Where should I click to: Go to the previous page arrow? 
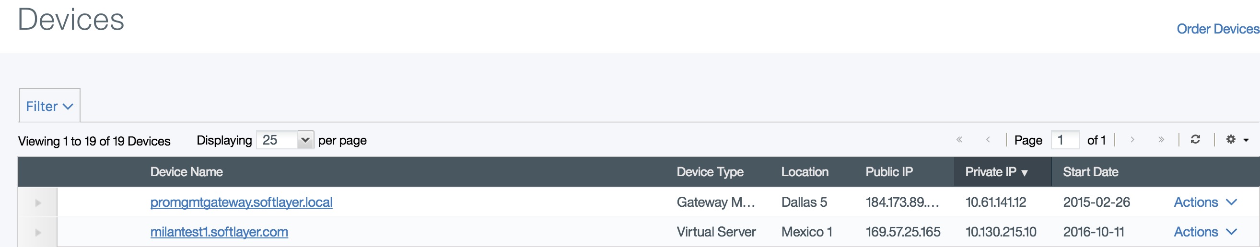click(x=988, y=140)
